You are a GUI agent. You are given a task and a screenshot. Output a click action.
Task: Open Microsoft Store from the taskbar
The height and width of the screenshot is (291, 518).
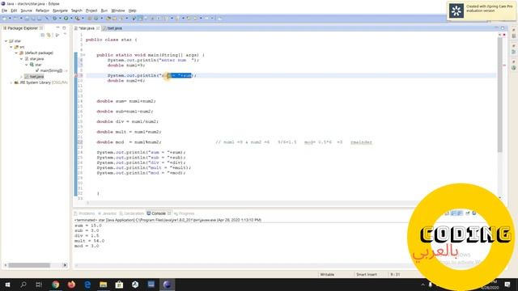tap(119, 285)
